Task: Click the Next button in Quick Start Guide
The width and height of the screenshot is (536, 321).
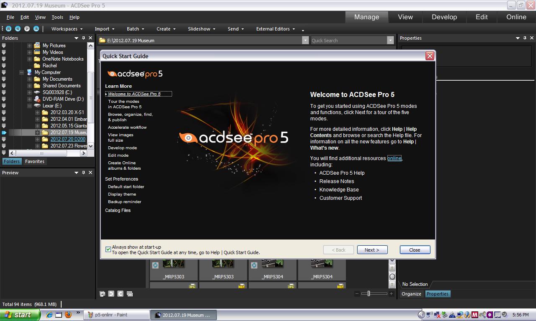Action: click(x=372, y=250)
